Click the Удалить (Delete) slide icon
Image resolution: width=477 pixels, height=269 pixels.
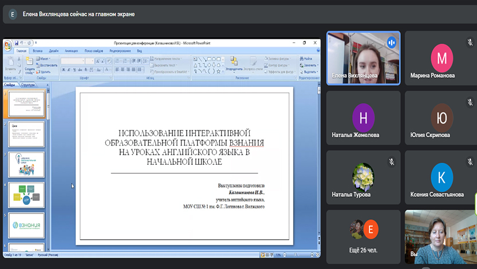[x=45, y=72]
